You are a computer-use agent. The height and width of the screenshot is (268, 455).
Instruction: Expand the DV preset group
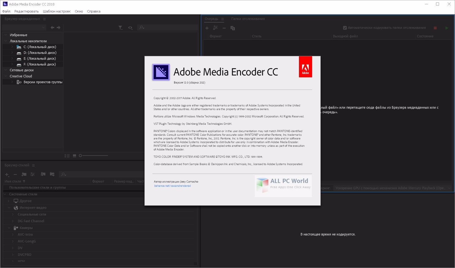(x=13, y=248)
